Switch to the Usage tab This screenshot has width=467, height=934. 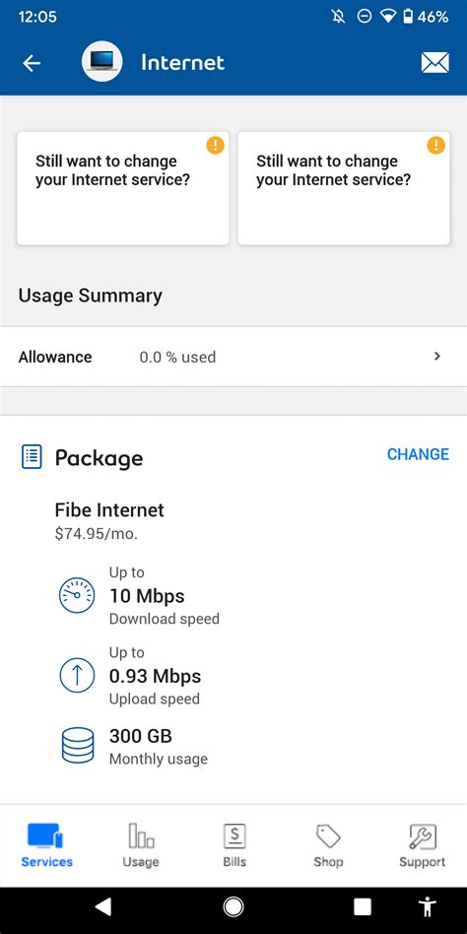pos(141,845)
